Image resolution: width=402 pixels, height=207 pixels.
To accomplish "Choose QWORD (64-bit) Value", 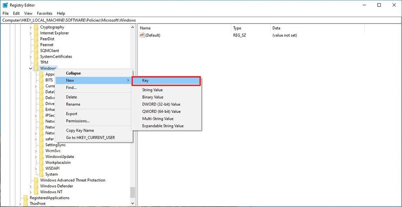I will tap(166, 112).
